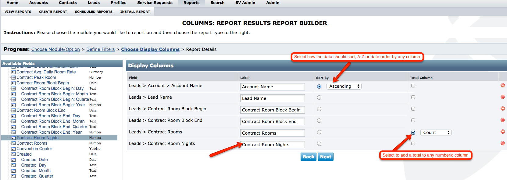The image size is (507, 180).
Task: Uncheck Total Column for Contract Rooms
Action: pos(413,132)
